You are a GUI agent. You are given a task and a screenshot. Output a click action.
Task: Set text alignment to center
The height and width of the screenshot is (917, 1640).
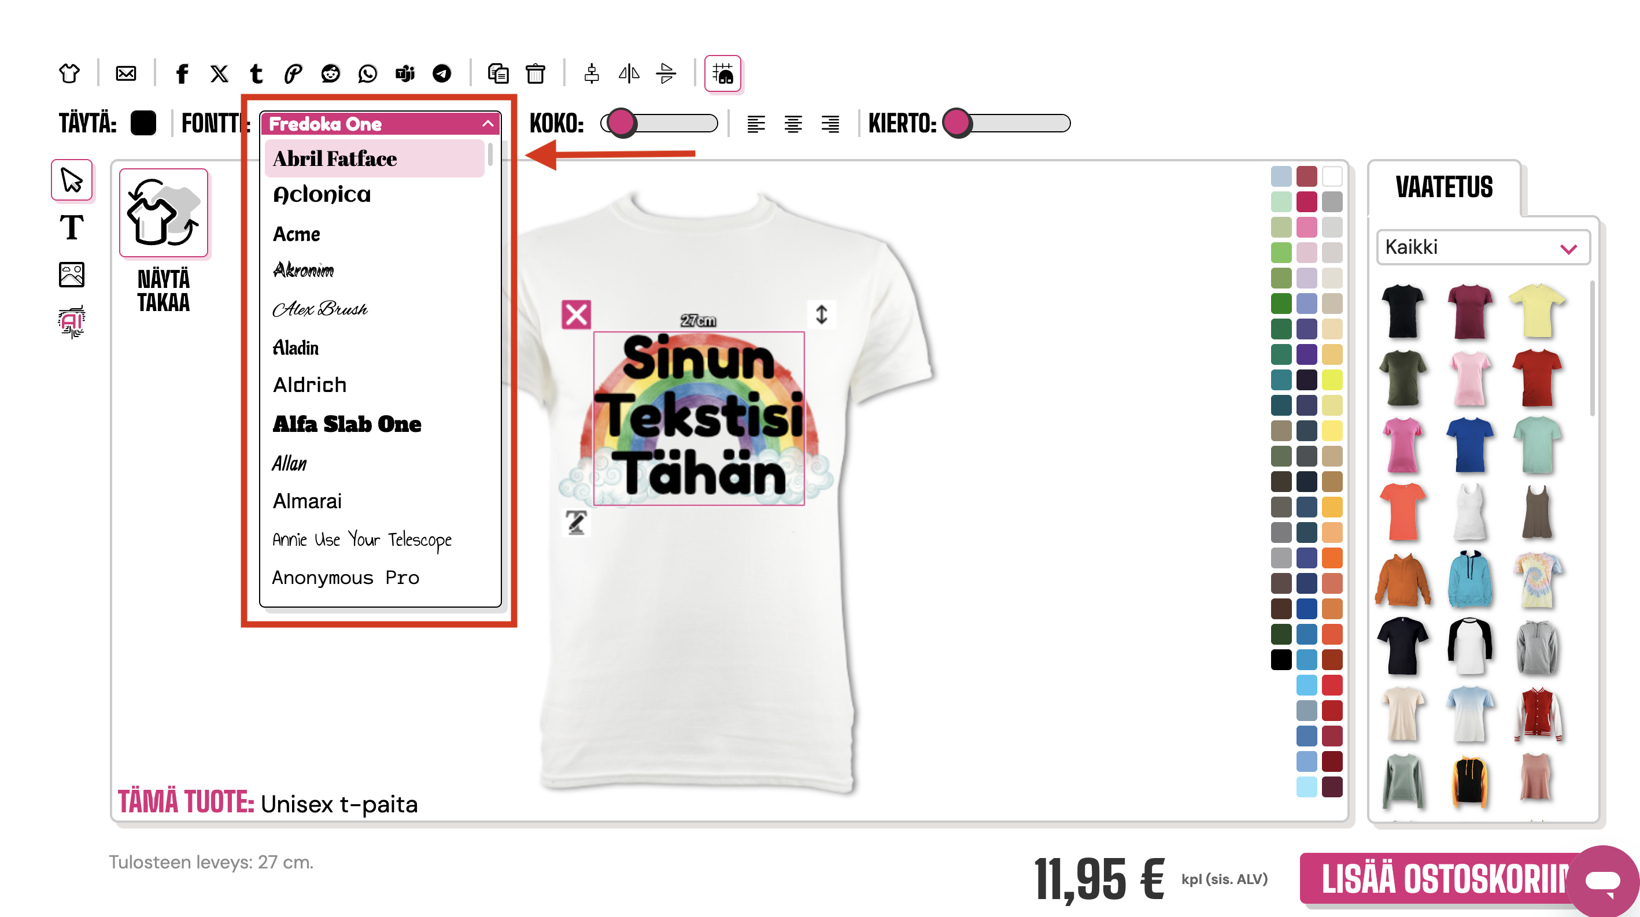coord(793,124)
